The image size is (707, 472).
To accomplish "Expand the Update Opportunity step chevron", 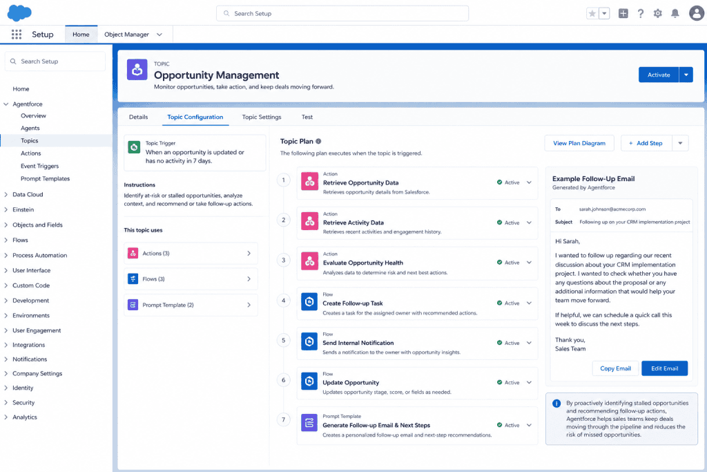I will pos(529,382).
